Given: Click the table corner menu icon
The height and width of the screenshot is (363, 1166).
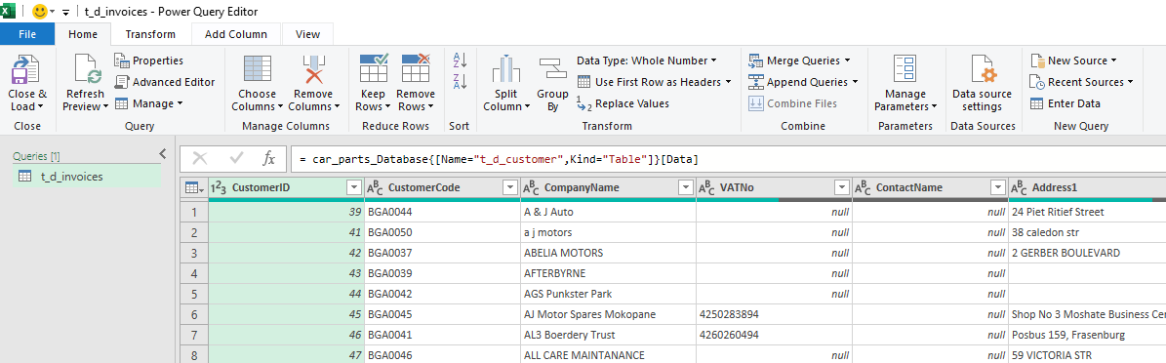Looking at the screenshot, I should pos(193,188).
